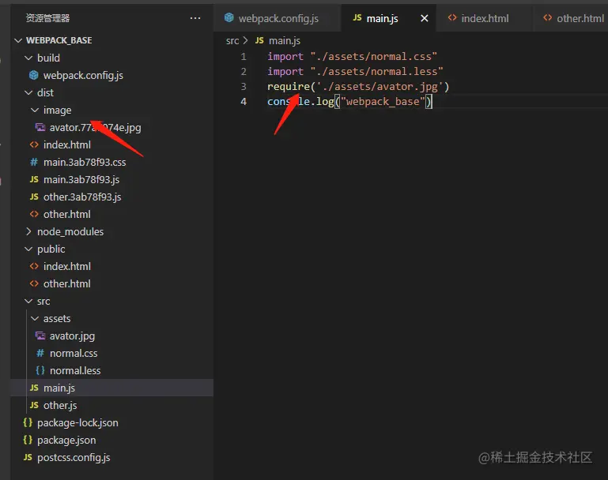Expand the node_modules folder
The image size is (608, 480).
pos(28,231)
